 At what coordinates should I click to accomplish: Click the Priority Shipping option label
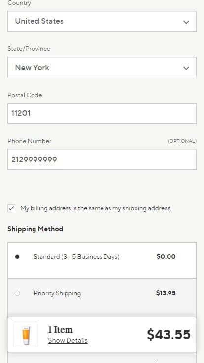click(x=57, y=293)
